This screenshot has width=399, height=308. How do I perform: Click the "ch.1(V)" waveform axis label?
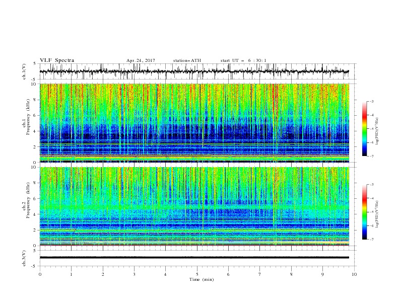(x=24, y=71)
